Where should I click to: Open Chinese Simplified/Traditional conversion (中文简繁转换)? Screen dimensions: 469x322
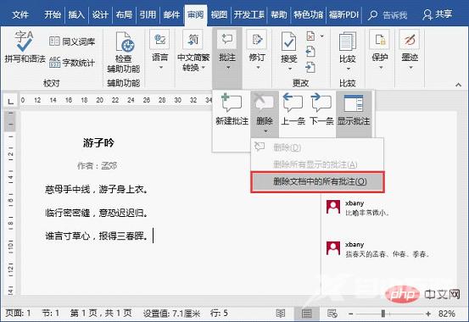tap(193, 50)
